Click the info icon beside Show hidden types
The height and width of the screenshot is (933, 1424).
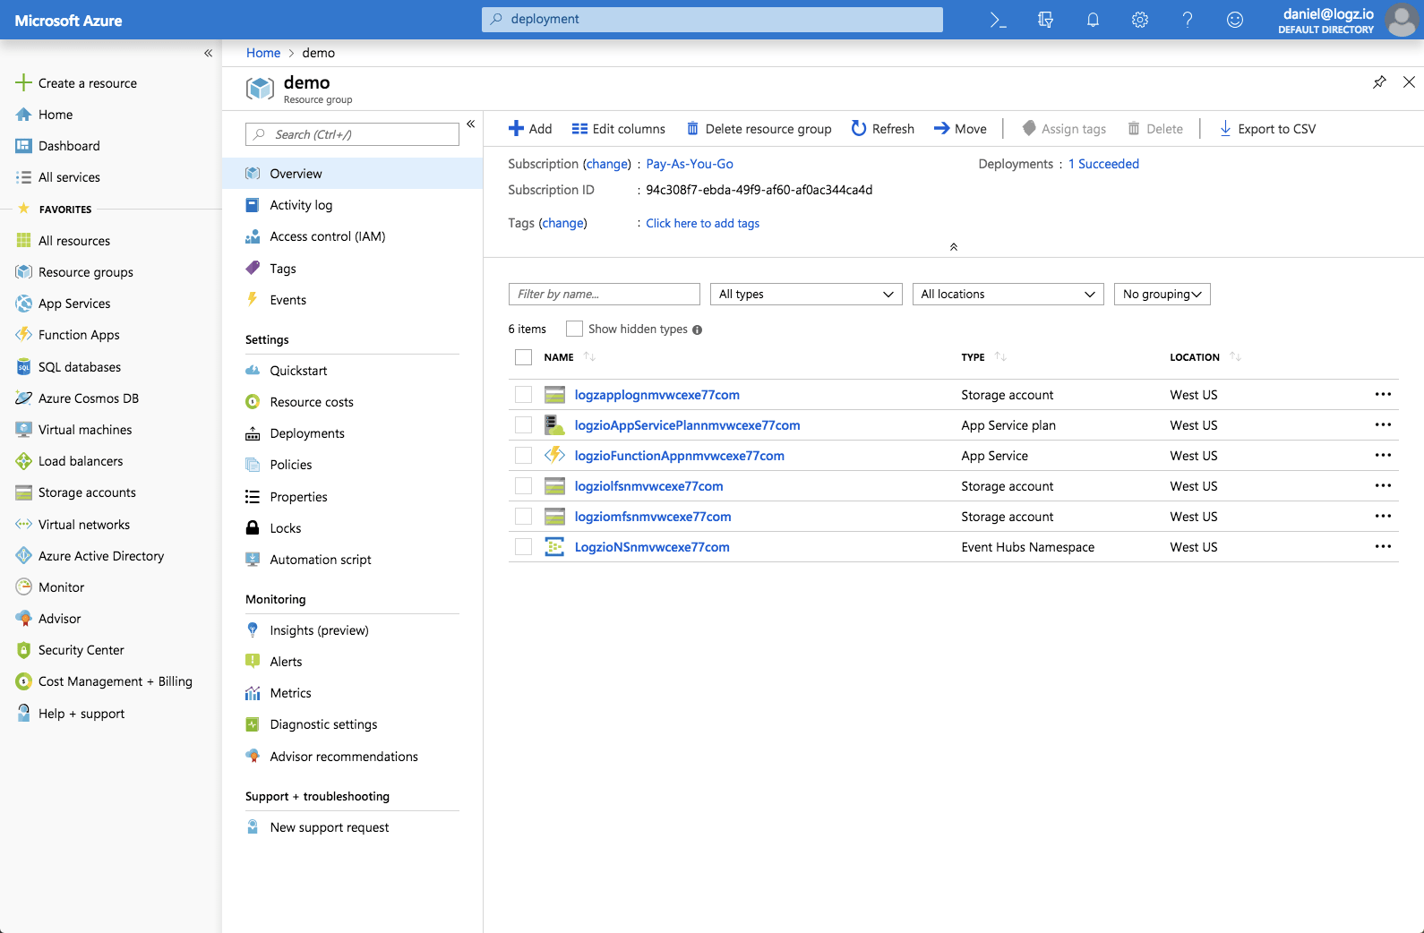pyautogui.click(x=697, y=330)
